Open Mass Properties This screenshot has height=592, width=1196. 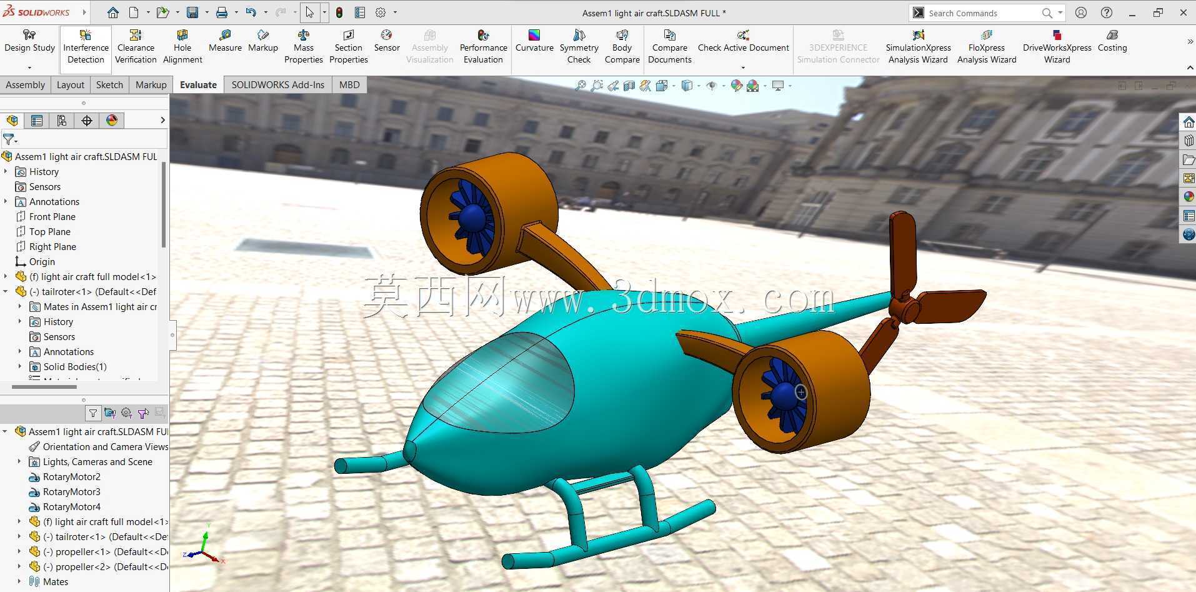coord(304,46)
